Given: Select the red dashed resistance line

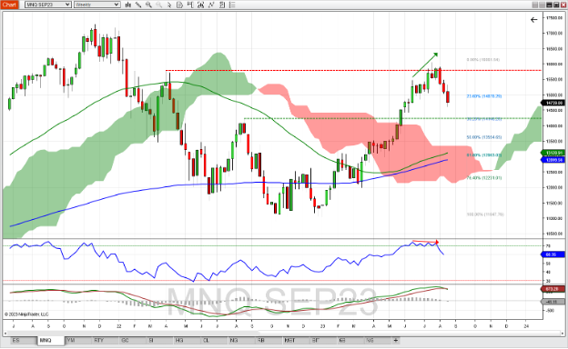Looking at the screenshot, I should click(x=353, y=71).
